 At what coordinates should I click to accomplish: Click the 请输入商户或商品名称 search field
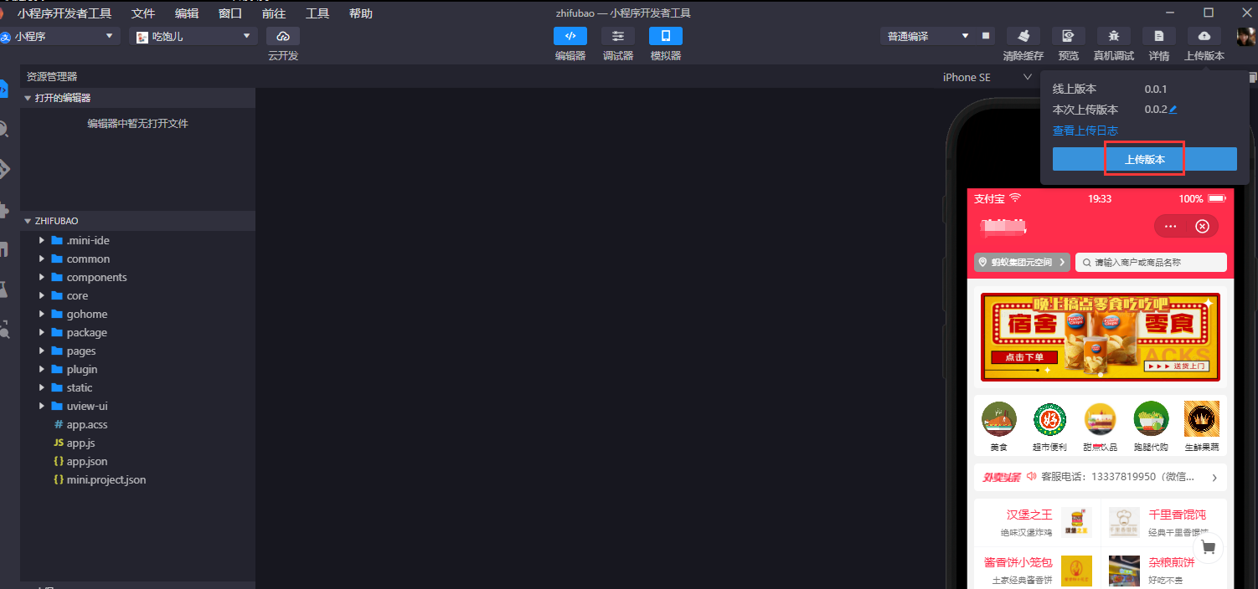(1151, 262)
